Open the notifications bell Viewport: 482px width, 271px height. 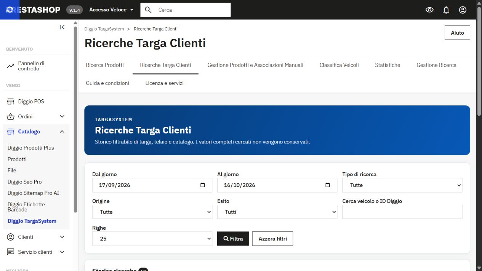[446, 10]
